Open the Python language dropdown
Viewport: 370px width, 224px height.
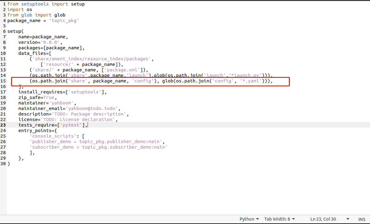pyautogui.click(x=249, y=219)
